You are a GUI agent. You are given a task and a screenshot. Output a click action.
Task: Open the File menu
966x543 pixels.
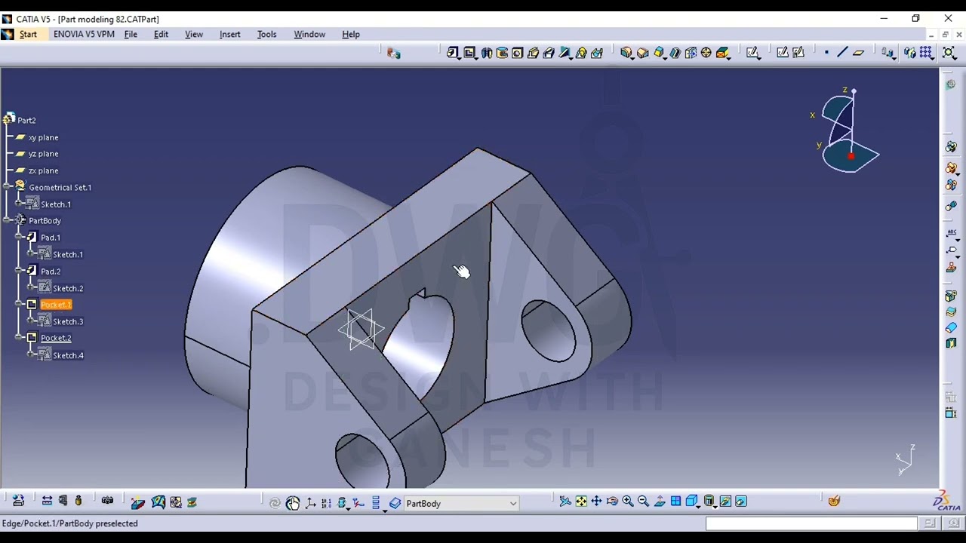[x=131, y=34]
